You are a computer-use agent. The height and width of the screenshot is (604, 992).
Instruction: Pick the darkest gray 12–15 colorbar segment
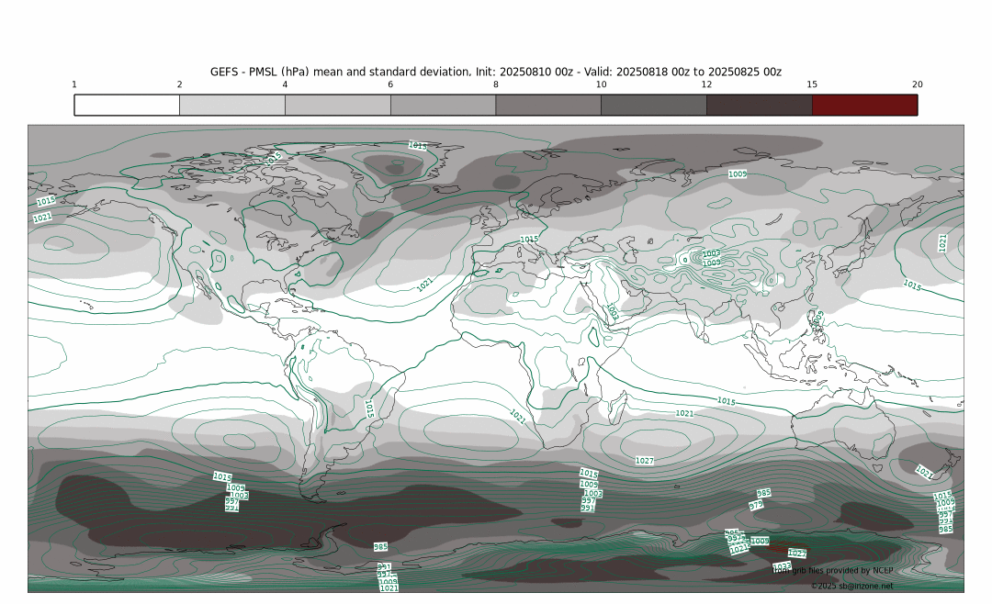click(x=759, y=105)
